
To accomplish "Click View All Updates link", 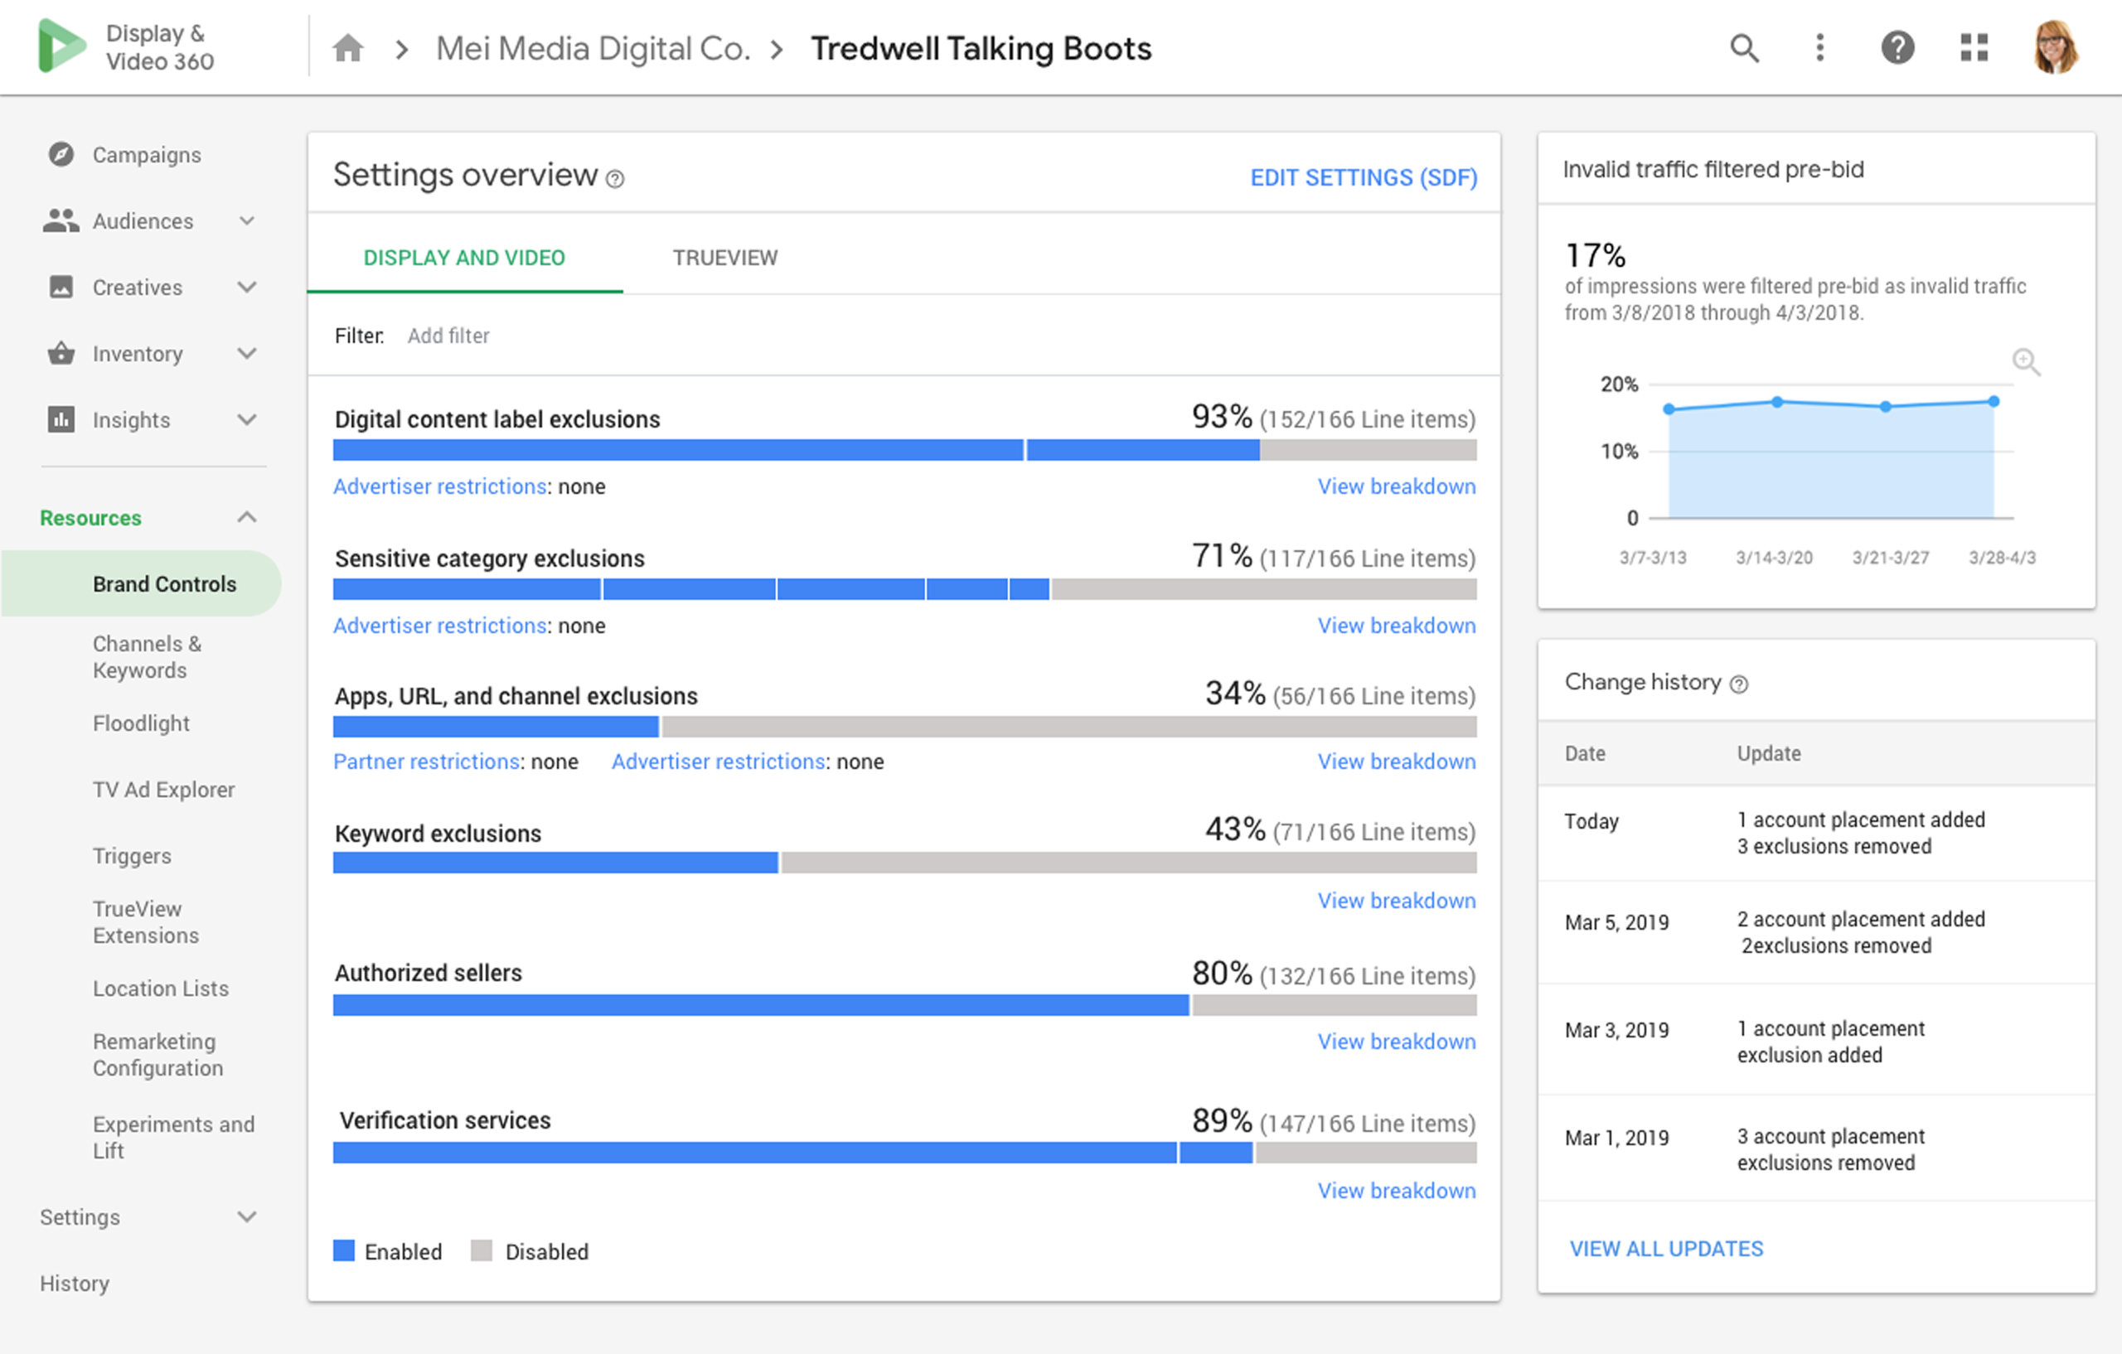I will pyautogui.click(x=1667, y=1247).
